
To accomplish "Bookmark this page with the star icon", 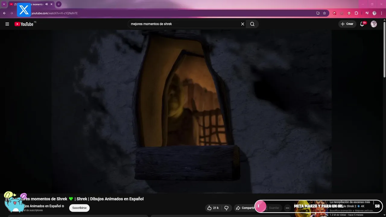I will [324, 13].
